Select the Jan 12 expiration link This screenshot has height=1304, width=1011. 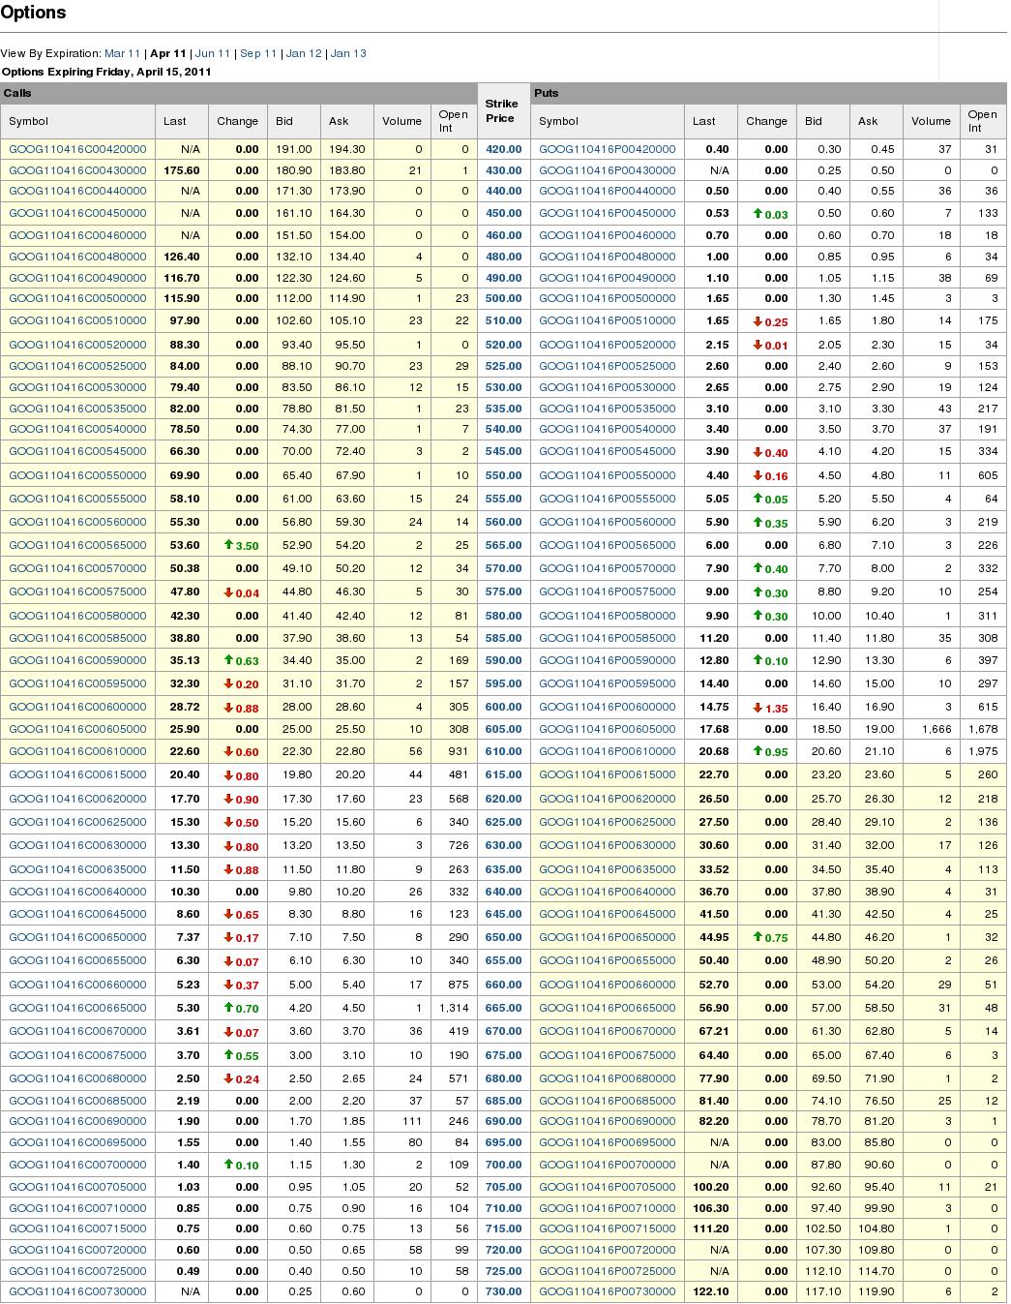304,53
